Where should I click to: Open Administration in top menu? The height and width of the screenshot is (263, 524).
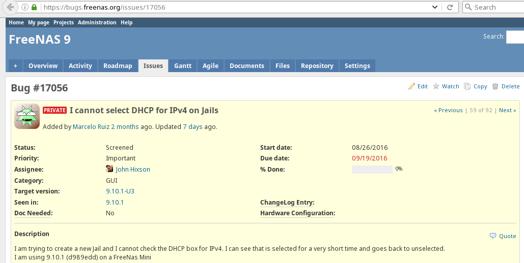[97, 22]
